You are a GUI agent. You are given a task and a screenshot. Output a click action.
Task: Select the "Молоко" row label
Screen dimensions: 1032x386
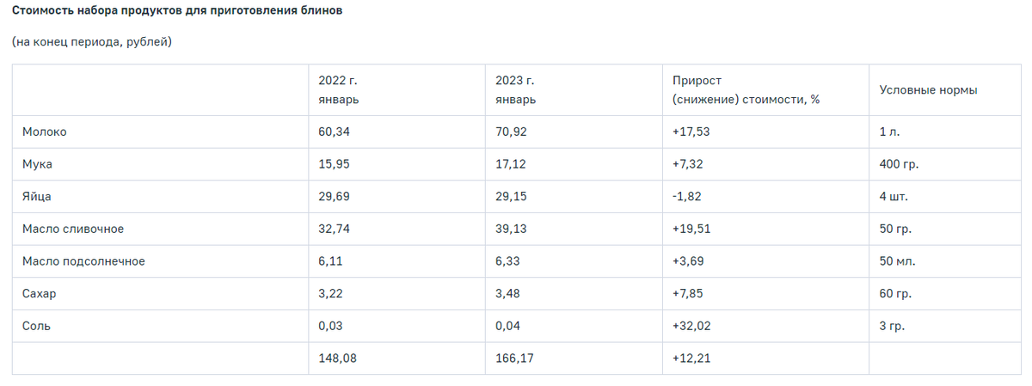coord(45,132)
